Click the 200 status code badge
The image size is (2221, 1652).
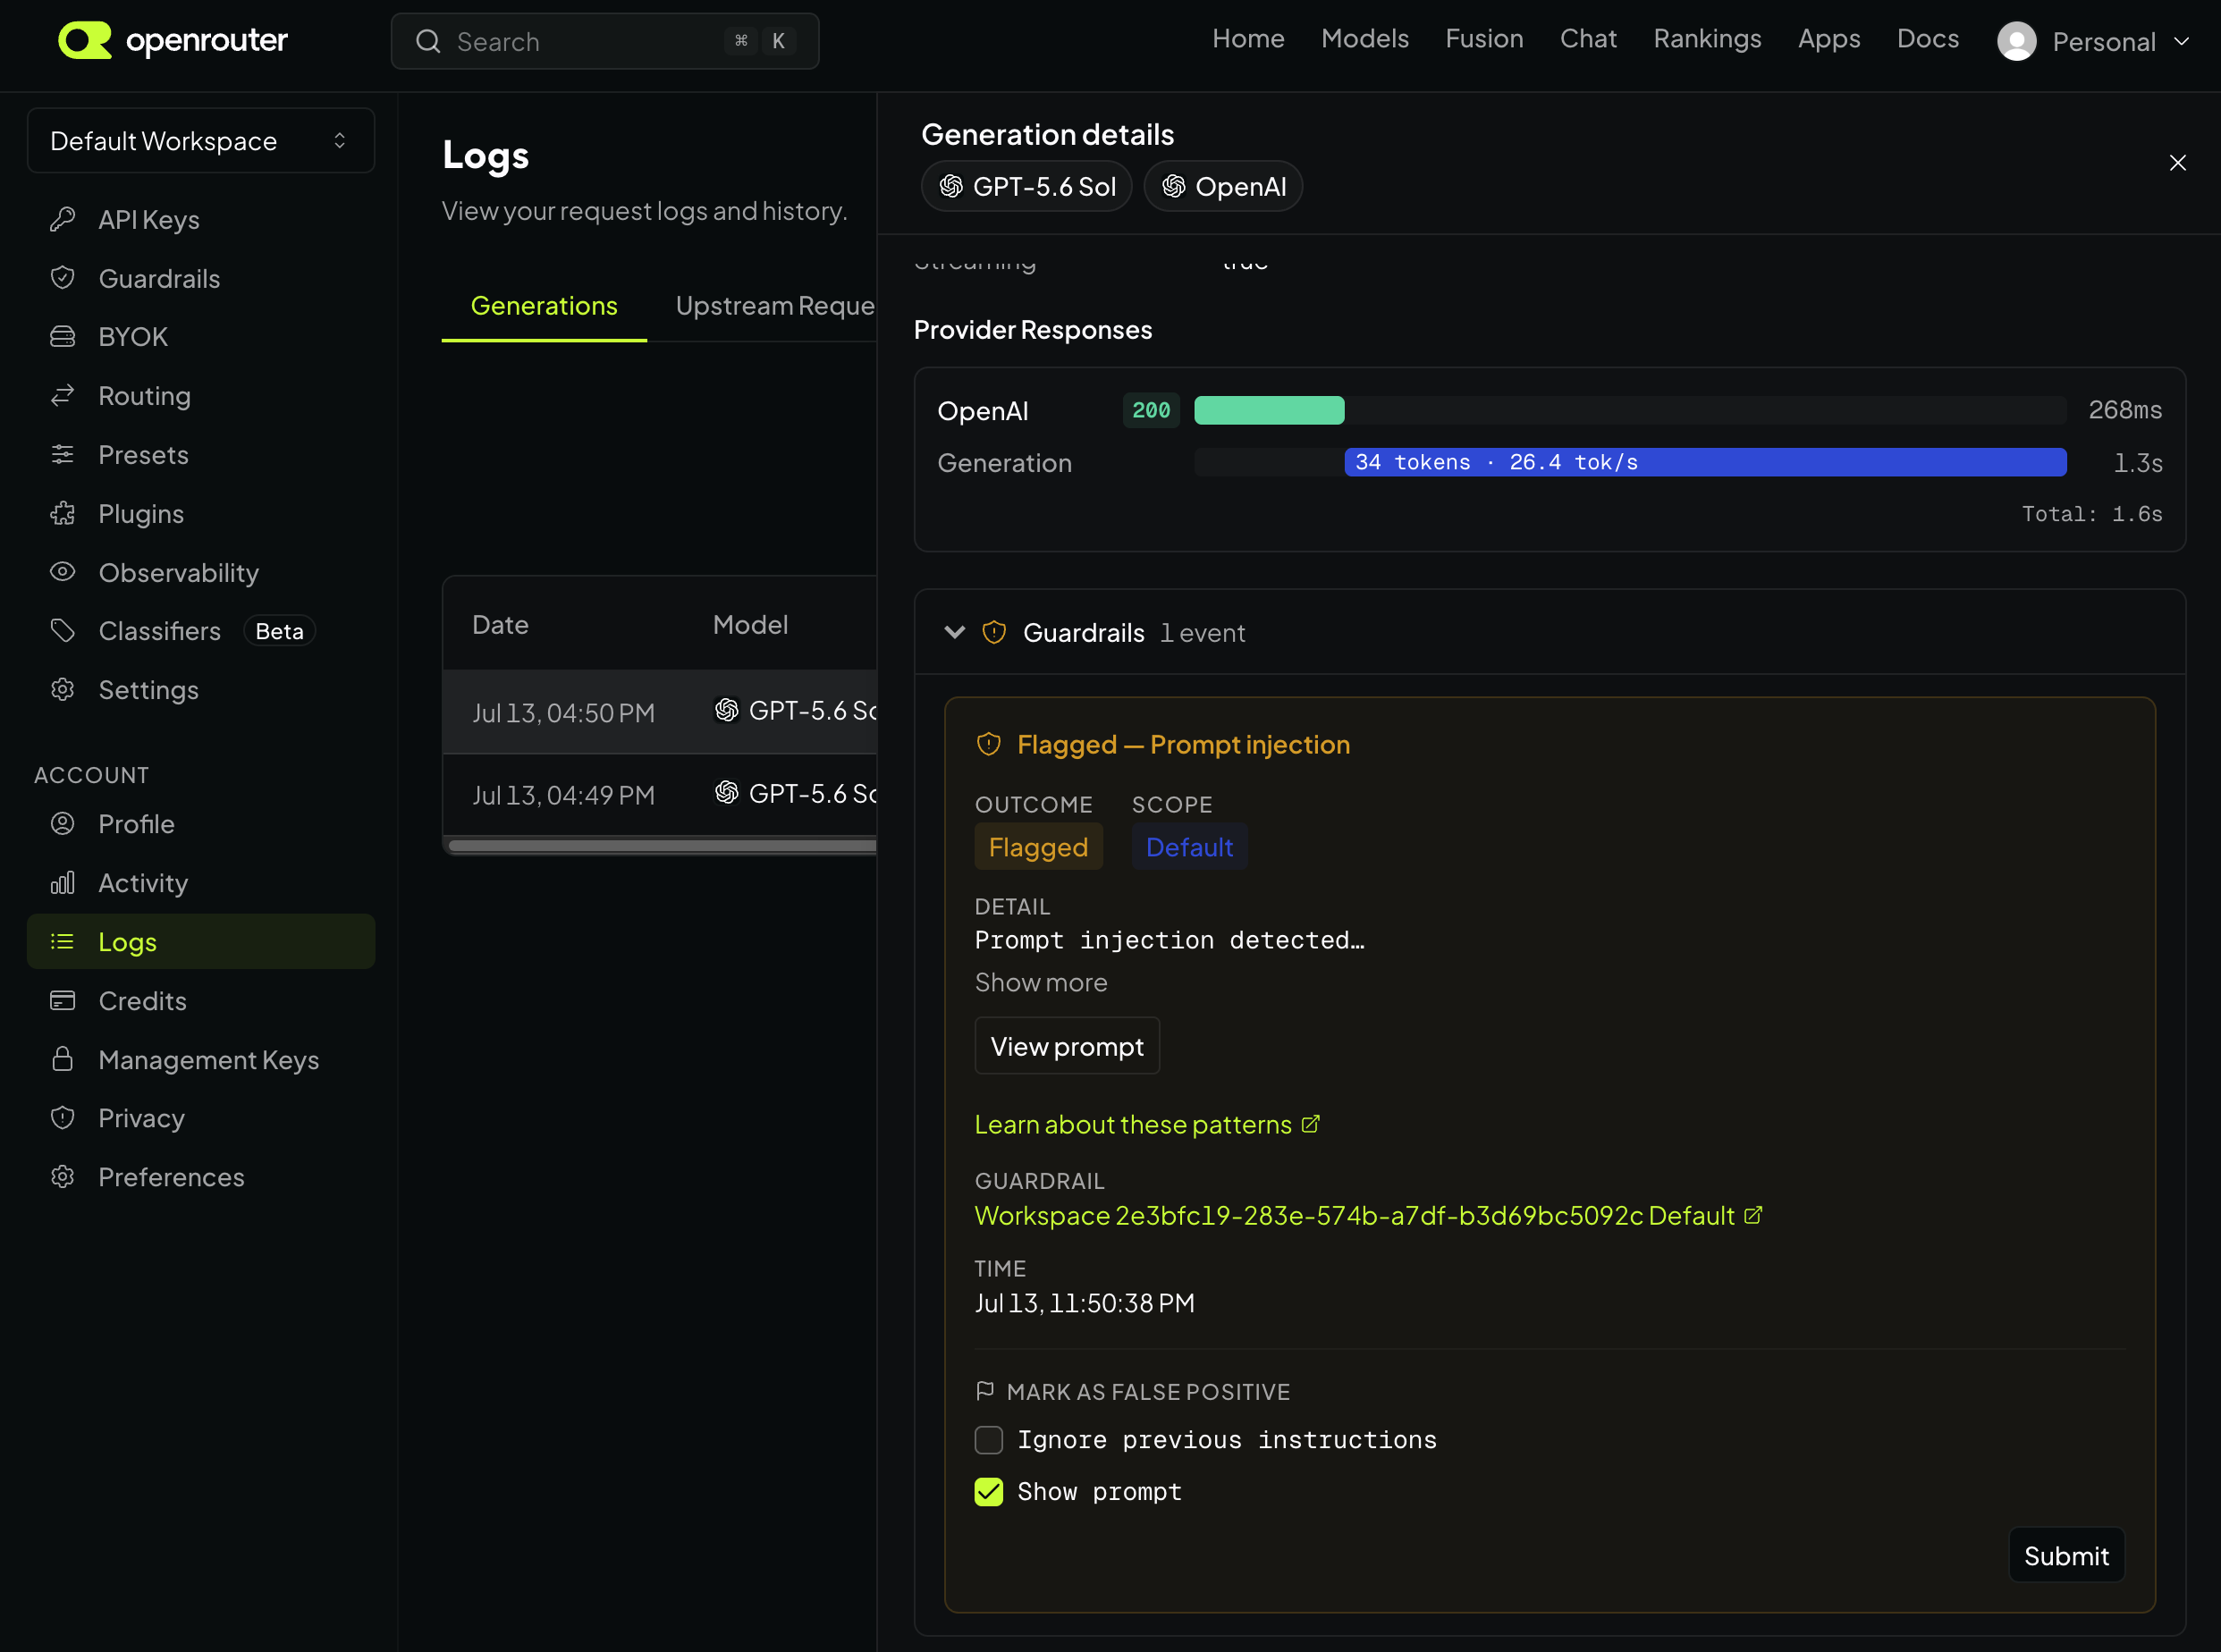pos(1151,410)
